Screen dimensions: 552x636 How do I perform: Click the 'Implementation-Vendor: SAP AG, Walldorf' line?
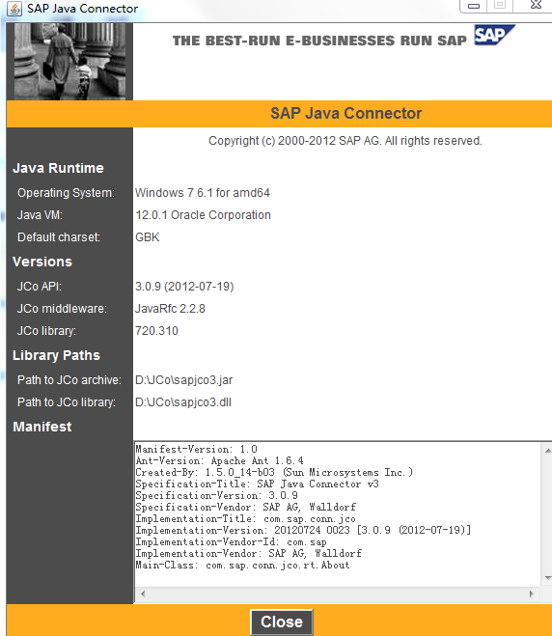coord(248,553)
